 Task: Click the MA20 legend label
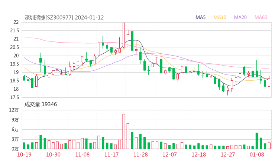[240, 17]
